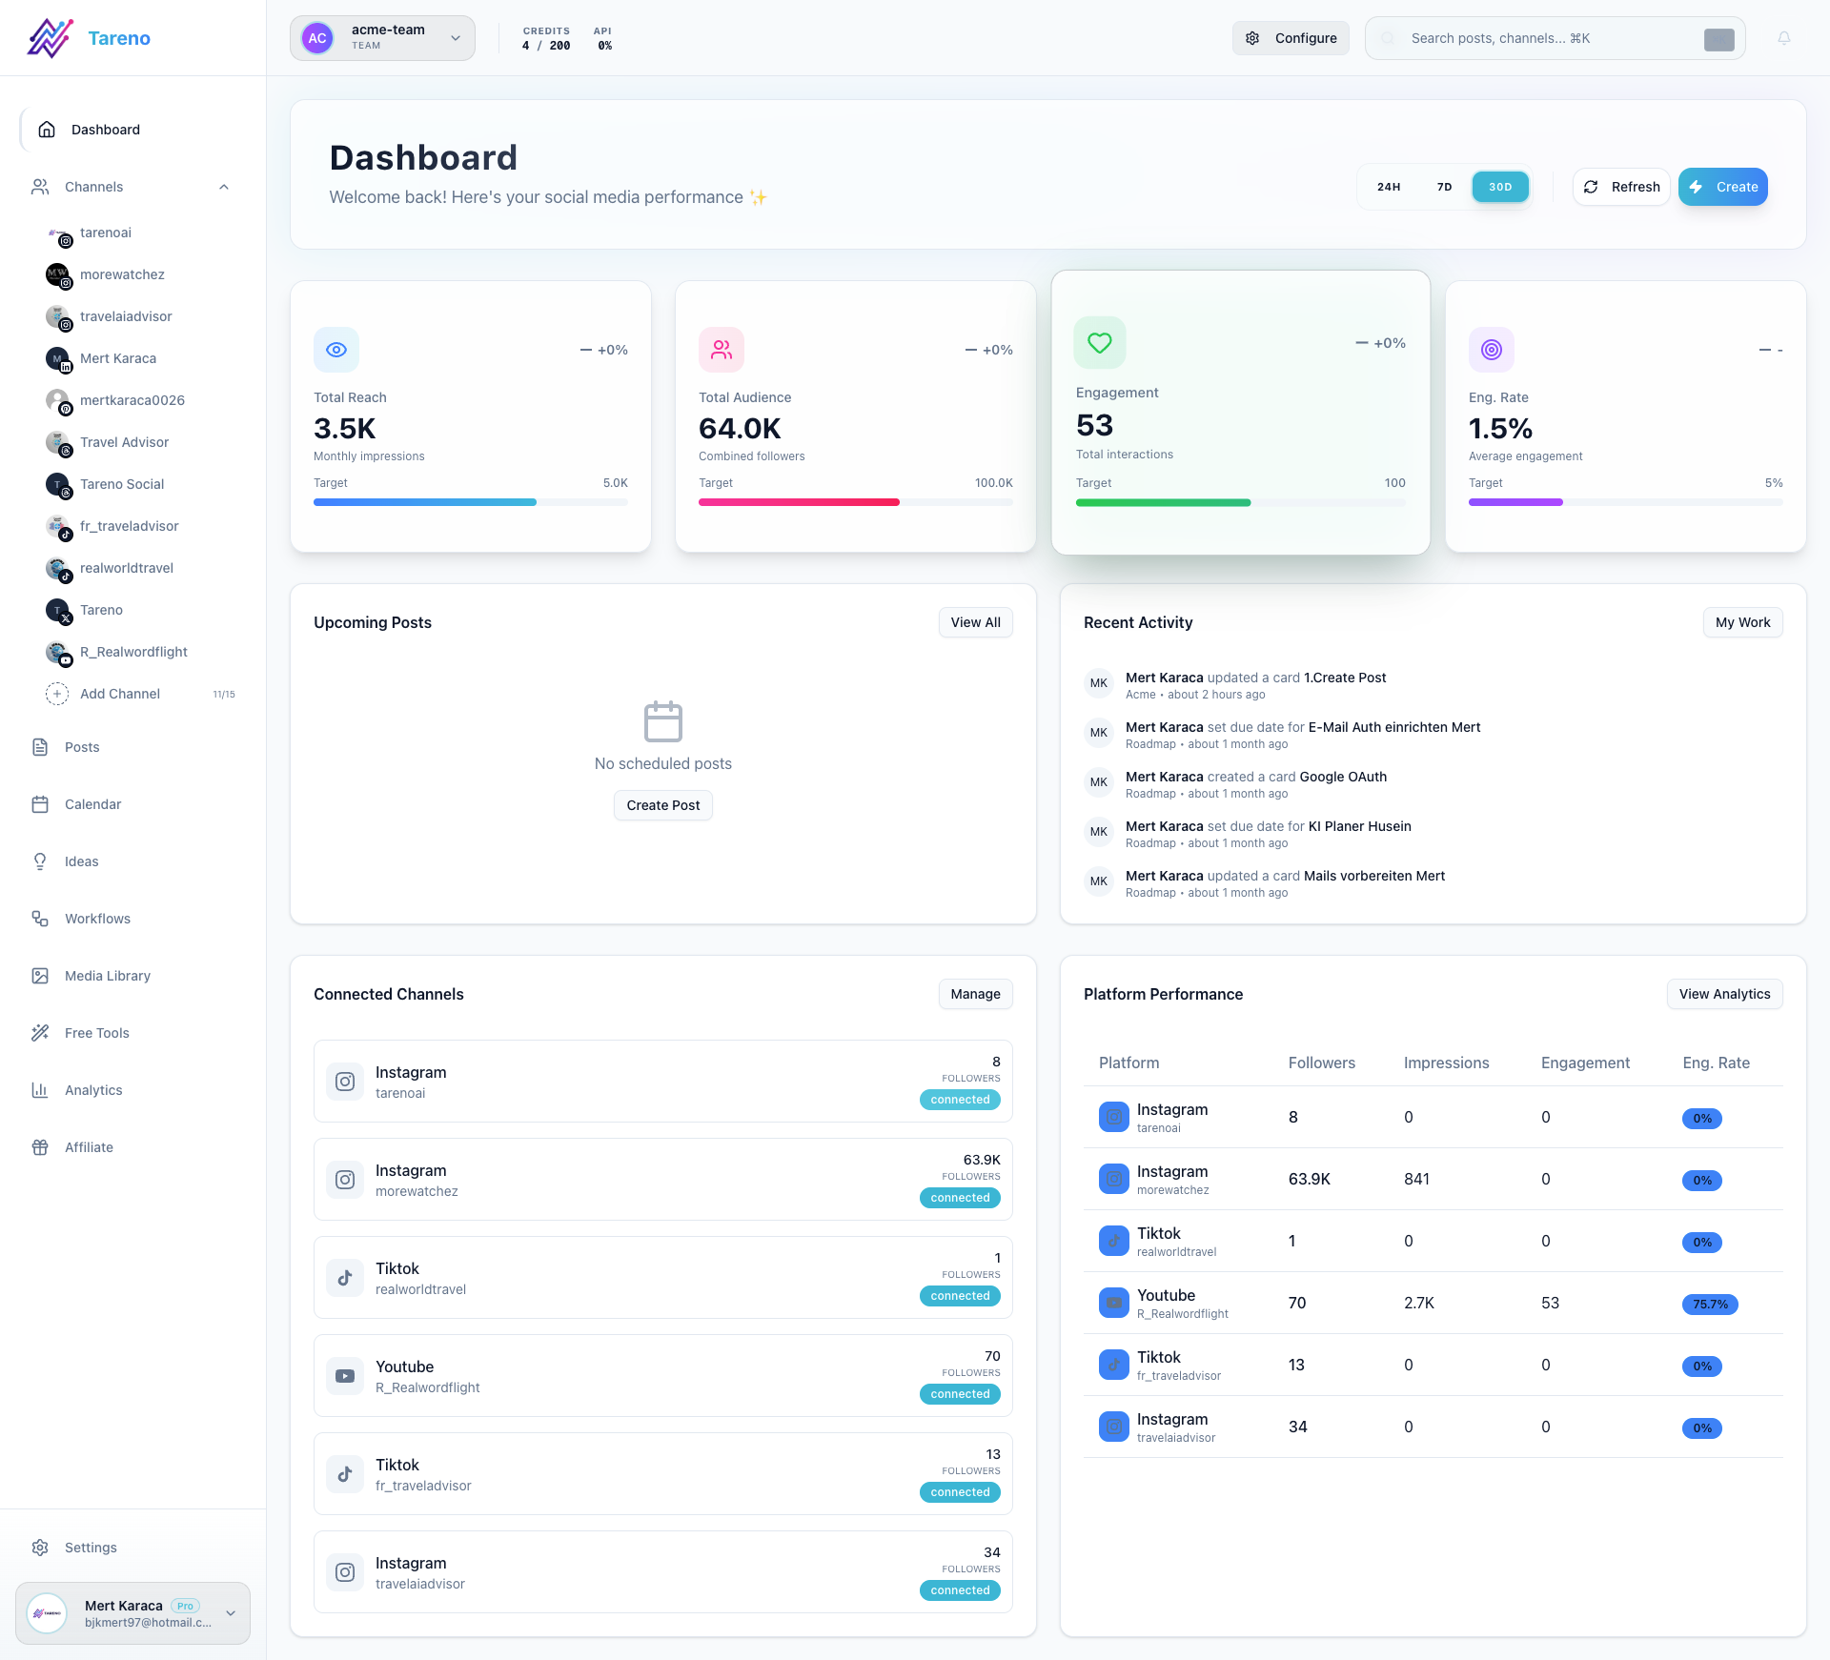Open the Workflows panel
Screen dimensions: 1830x1660
(x=96, y=918)
